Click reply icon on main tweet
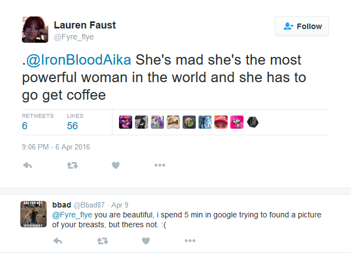This screenshot has width=351, height=253. pyautogui.click(x=27, y=165)
